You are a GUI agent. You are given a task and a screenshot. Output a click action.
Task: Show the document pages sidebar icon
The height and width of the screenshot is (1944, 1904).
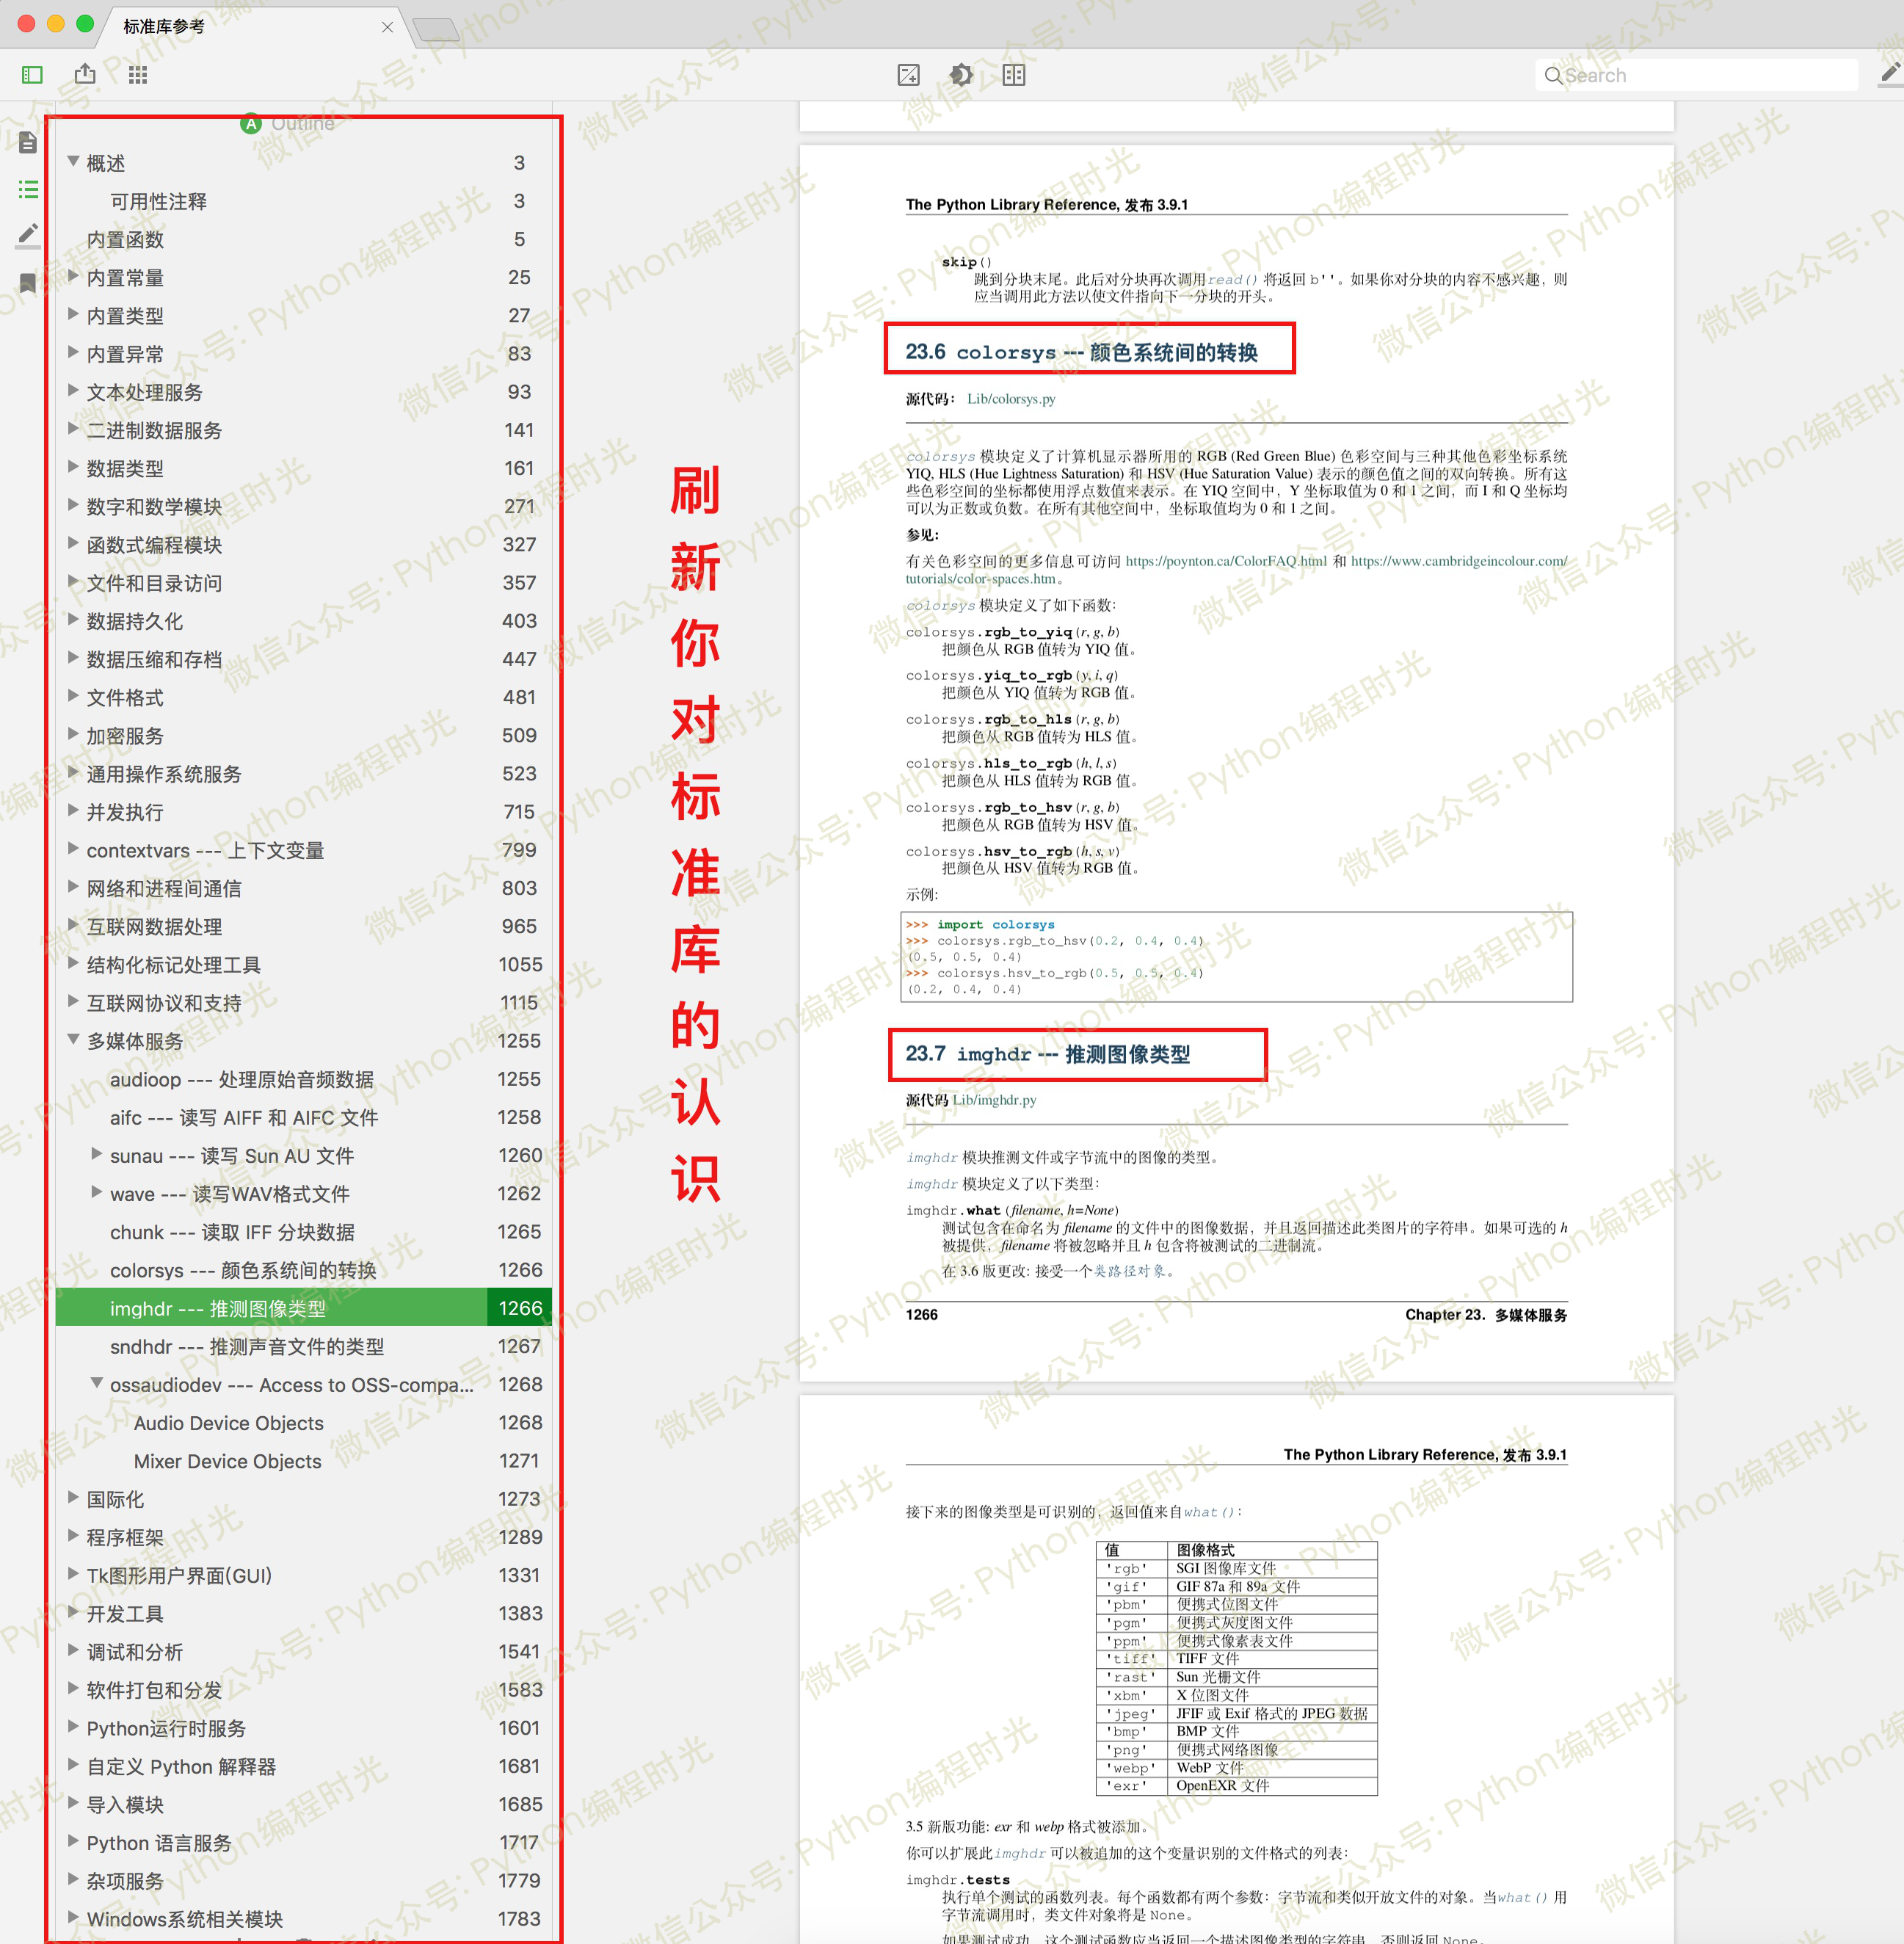click(x=28, y=143)
